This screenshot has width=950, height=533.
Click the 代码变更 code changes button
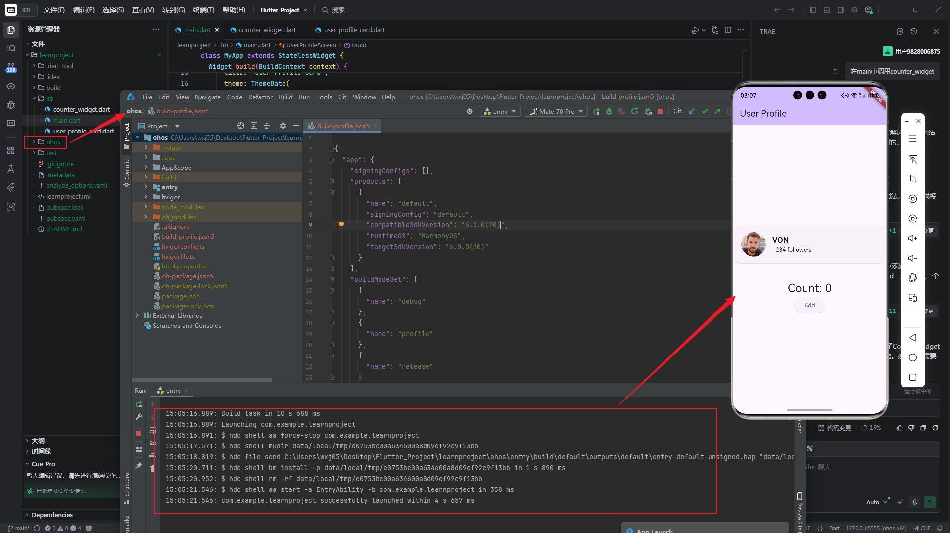(835, 428)
